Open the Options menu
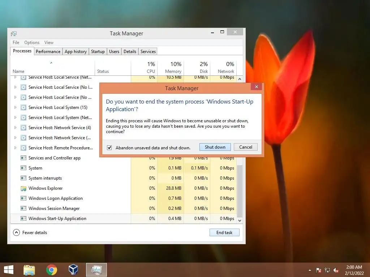 [32, 43]
